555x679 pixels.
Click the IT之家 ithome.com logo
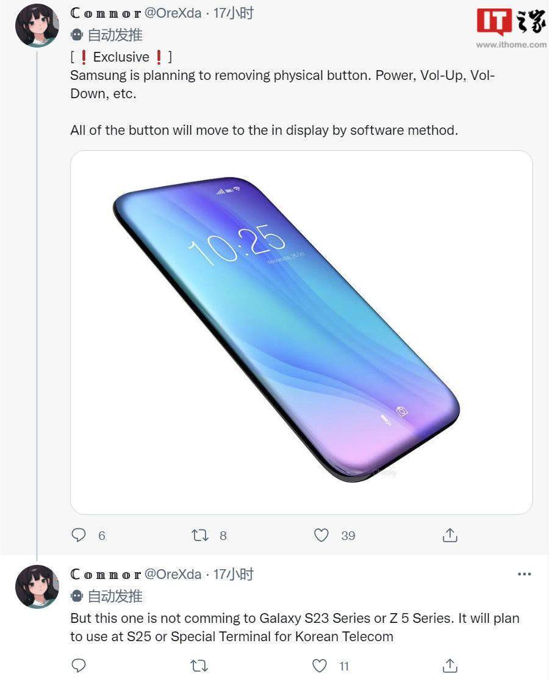click(x=511, y=27)
